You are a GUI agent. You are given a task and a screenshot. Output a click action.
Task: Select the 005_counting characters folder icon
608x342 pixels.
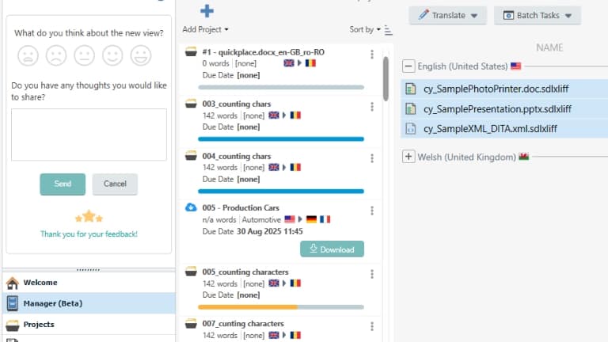(x=191, y=272)
